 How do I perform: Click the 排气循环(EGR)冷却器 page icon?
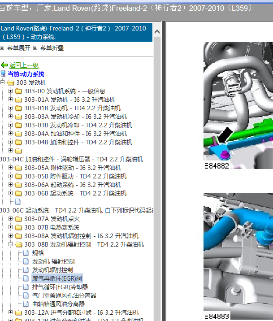pos(26,287)
